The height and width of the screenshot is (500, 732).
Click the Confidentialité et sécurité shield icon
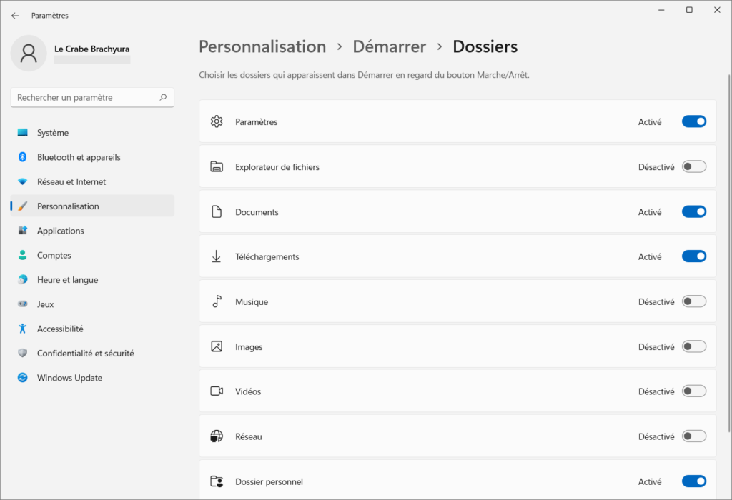(23, 354)
